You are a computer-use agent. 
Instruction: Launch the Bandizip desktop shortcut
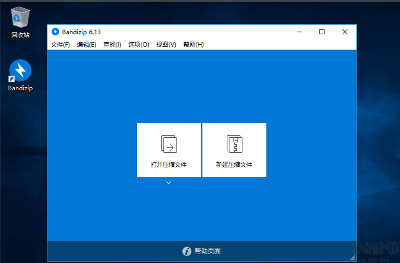[19, 70]
